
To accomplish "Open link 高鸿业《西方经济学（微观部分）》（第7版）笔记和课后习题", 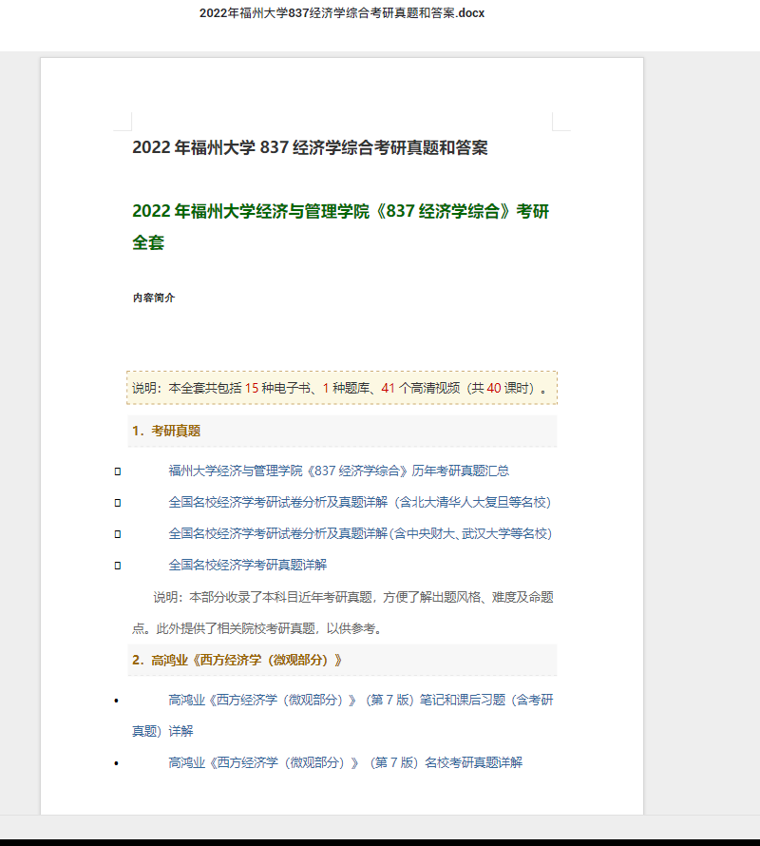I will tap(361, 700).
